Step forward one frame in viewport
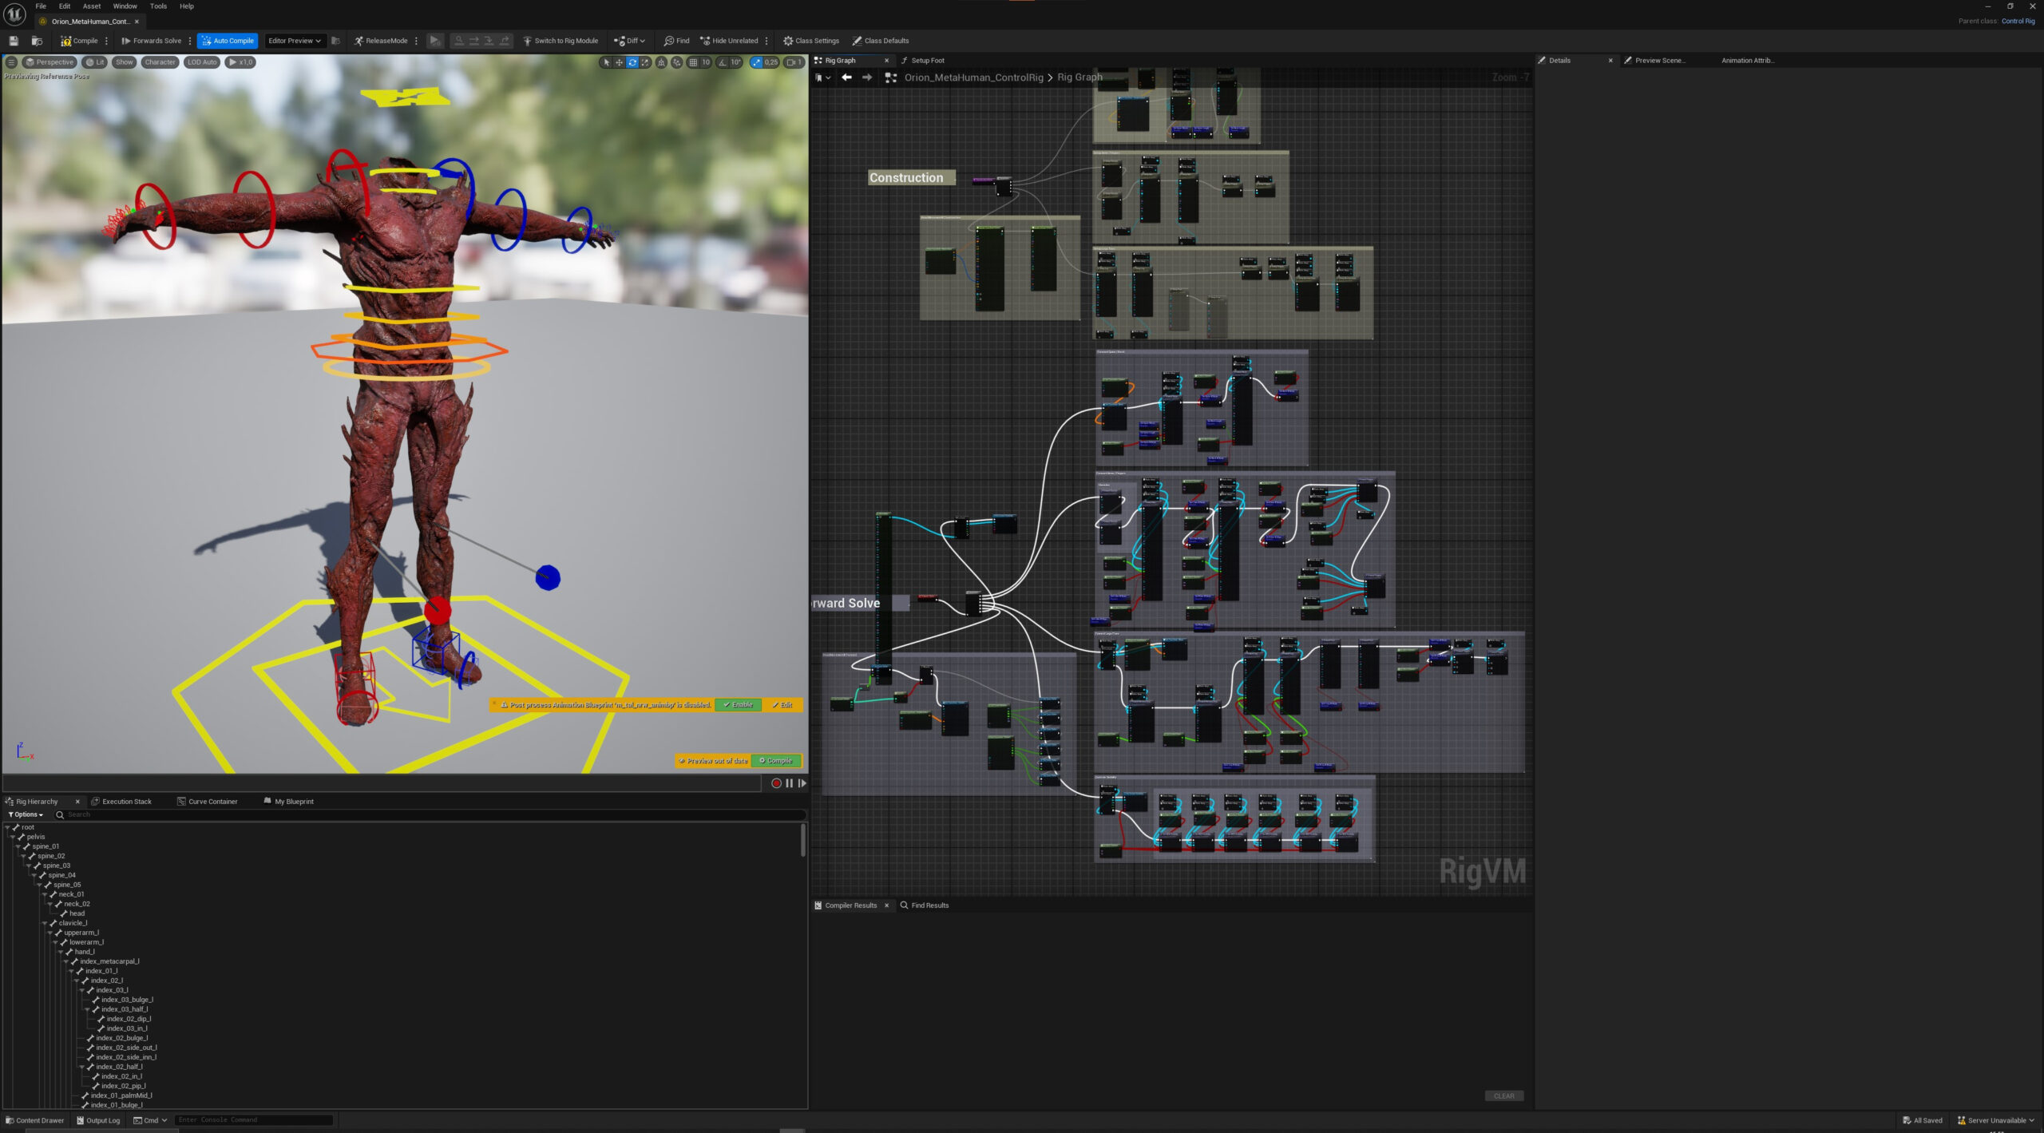The height and width of the screenshot is (1133, 2044). tap(802, 783)
